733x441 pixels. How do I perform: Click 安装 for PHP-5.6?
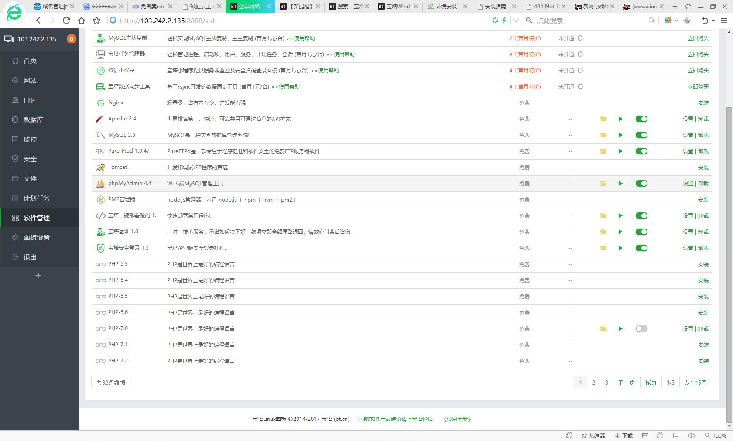pyautogui.click(x=703, y=313)
